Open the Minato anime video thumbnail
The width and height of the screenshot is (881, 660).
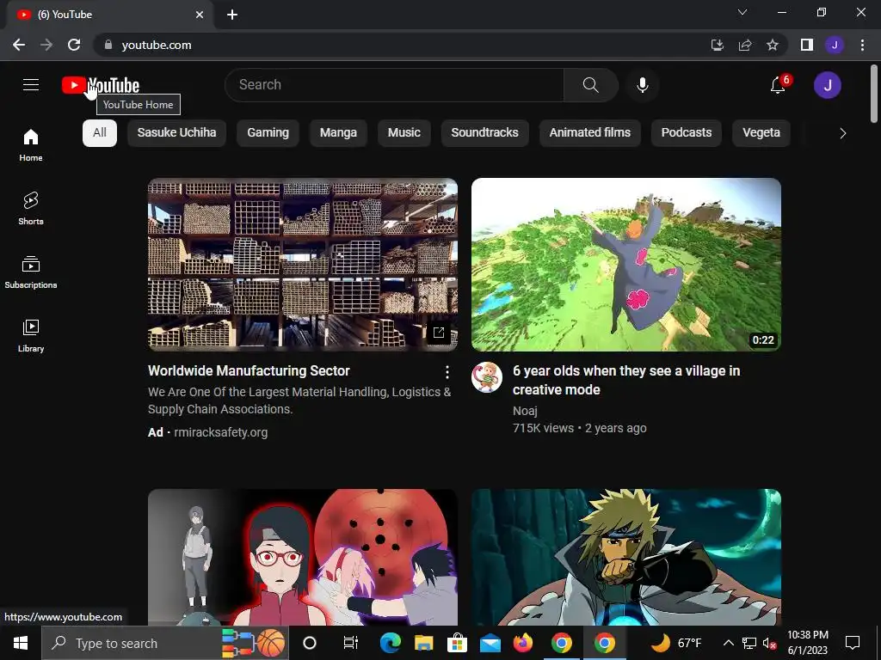626,557
